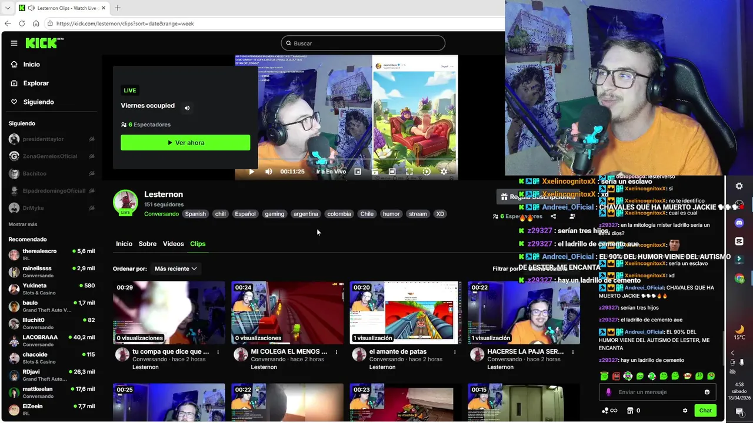Toggle sound icon next to Viernes occupied

click(187, 108)
